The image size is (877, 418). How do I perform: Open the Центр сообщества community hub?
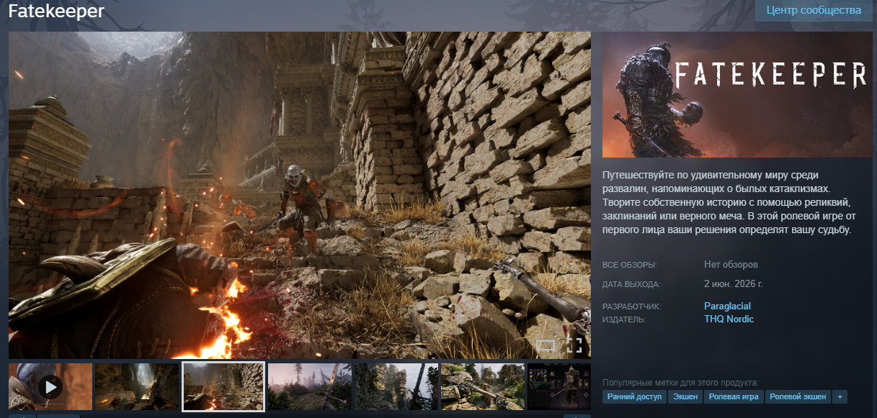(814, 11)
